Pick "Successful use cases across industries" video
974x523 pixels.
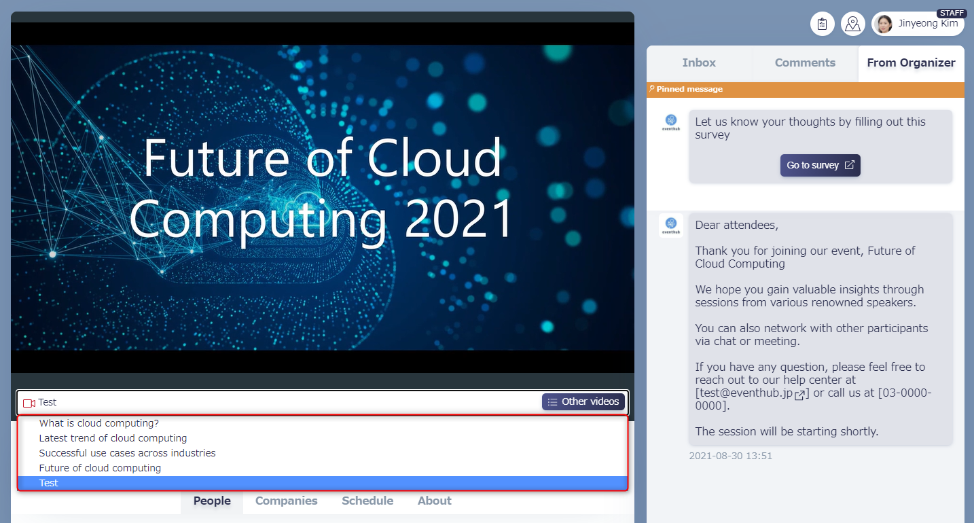click(323, 453)
